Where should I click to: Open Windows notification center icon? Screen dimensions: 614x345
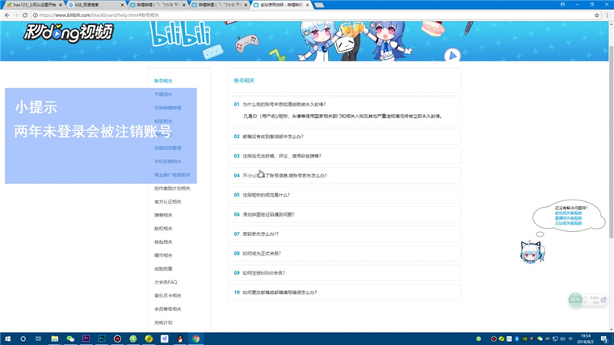(x=604, y=339)
